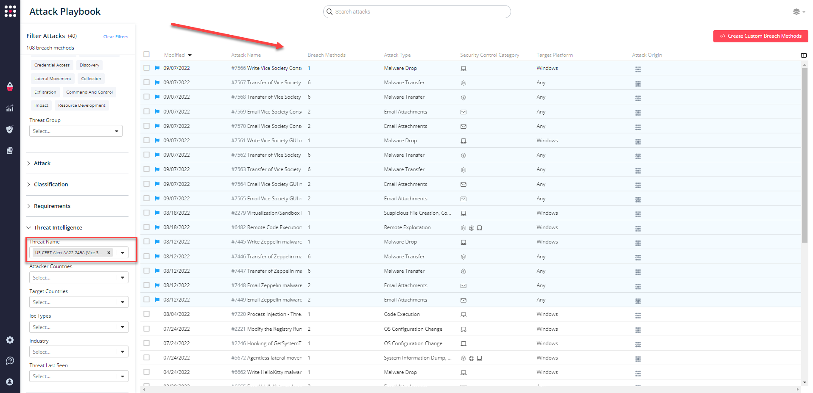Tick the checkbox for attack #6662
813x393 pixels.
coord(147,372)
